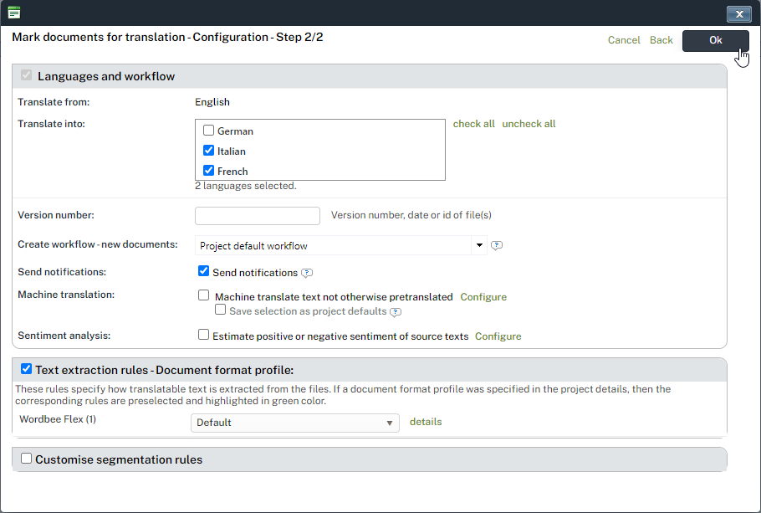
Task: Disable the Send notifications checkbox
Action: coord(203,271)
